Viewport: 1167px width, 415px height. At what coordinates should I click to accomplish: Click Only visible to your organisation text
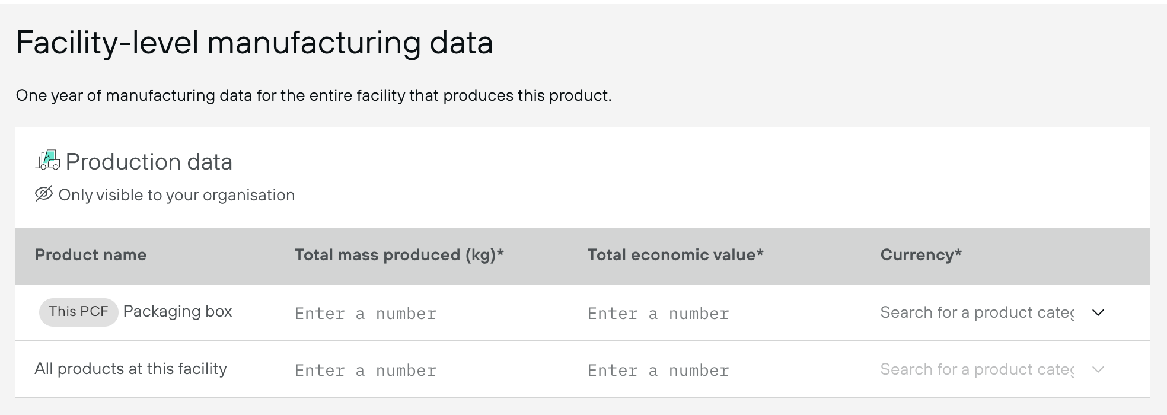(x=177, y=195)
